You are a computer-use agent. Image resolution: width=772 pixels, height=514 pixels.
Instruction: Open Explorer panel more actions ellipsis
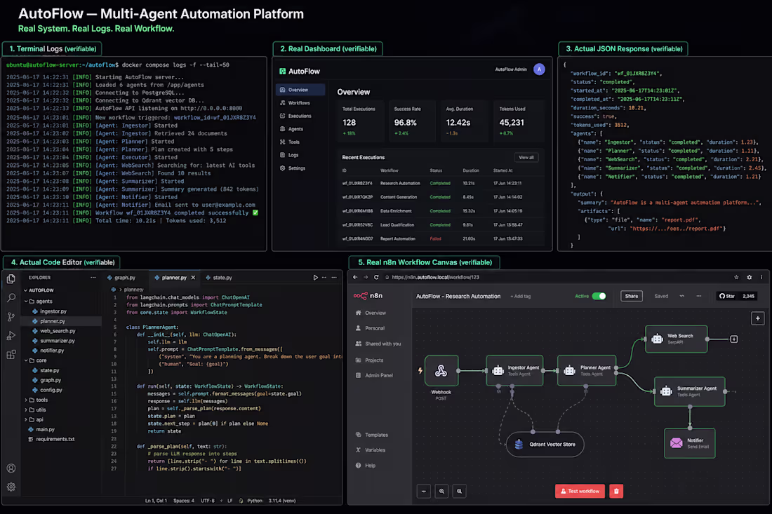tap(93, 278)
